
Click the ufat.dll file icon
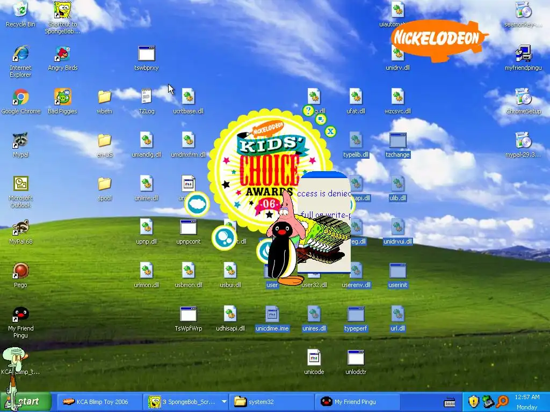click(356, 101)
